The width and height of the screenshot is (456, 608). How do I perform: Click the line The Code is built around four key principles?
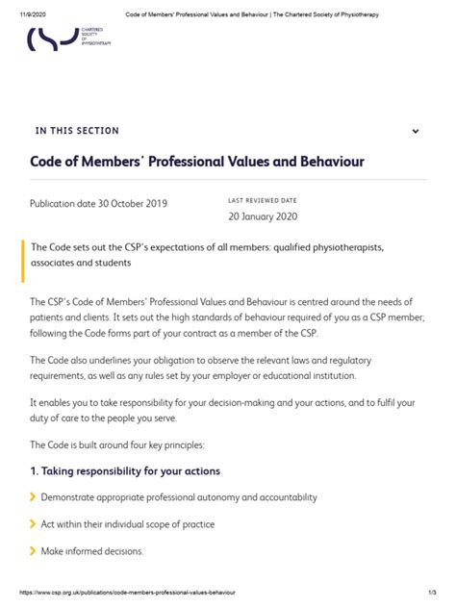(117, 444)
